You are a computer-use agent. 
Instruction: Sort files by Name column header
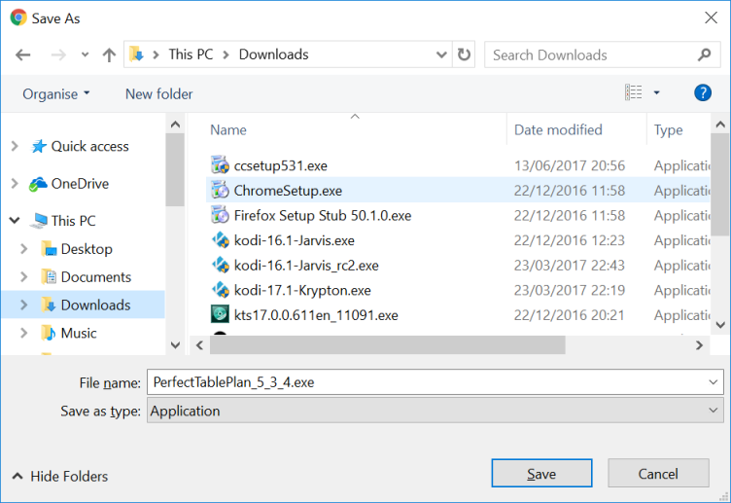click(228, 129)
